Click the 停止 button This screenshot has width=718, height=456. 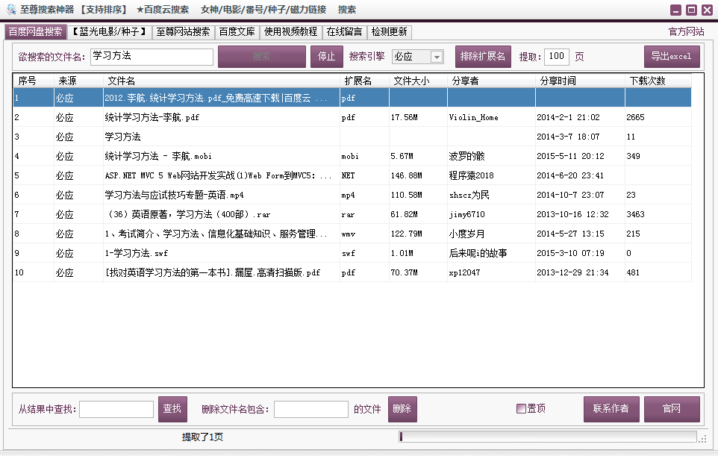click(326, 56)
